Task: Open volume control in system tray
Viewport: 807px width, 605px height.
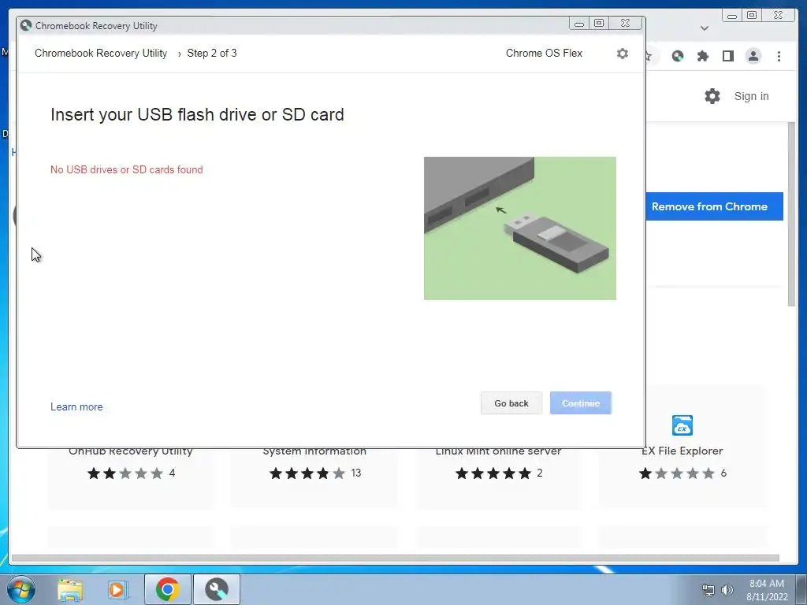Action: pyautogui.click(x=727, y=590)
